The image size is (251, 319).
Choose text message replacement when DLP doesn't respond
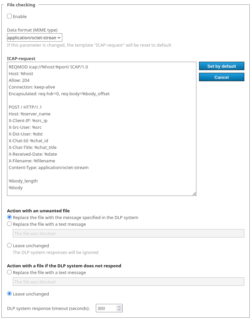[9, 272]
